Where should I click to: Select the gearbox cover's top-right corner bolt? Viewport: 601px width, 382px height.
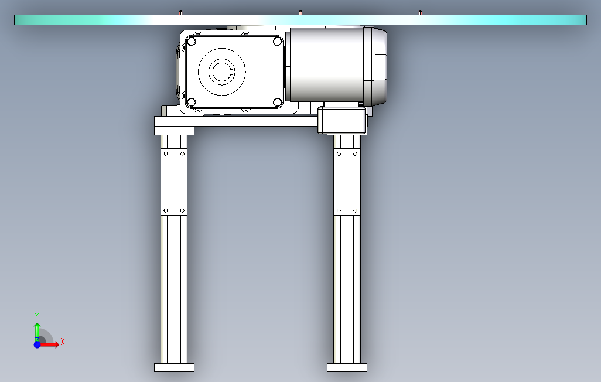click(278, 41)
